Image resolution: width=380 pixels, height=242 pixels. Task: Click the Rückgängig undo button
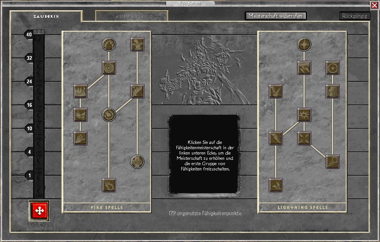tap(355, 16)
